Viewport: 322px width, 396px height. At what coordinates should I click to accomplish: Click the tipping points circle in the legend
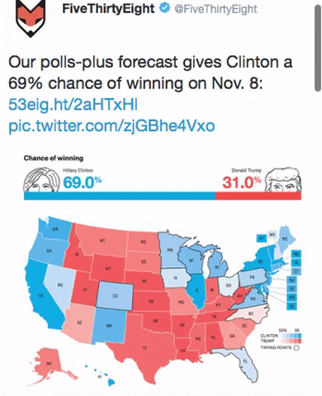click(296, 348)
